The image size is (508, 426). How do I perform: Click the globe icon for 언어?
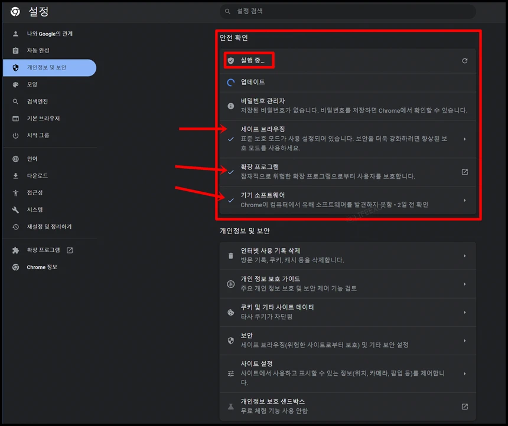(15, 159)
